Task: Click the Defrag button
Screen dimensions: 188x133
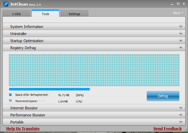Action: tap(163, 96)
